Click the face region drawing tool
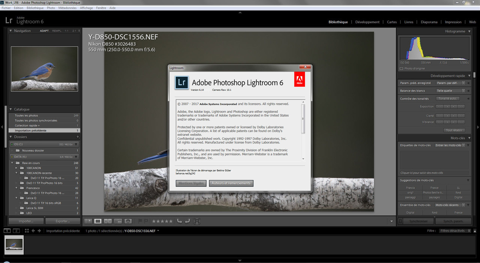480x263 pixels. pyautogui.click(x=197, y=221)
